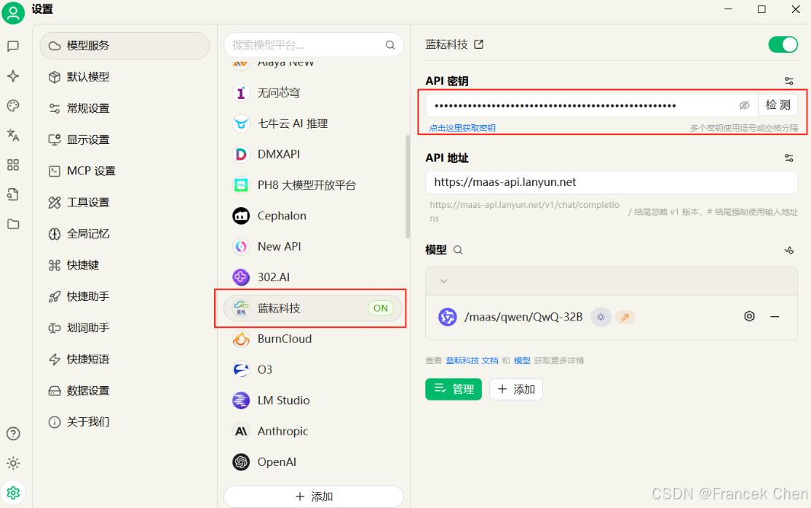The height and width of the screenshot is (508, 811).
Task: Open the help question mark icon
Action: tap(13, 434)
